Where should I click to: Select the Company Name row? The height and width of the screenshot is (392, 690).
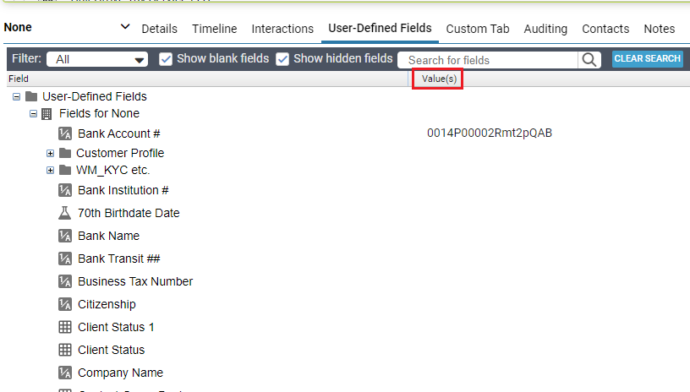120,373
